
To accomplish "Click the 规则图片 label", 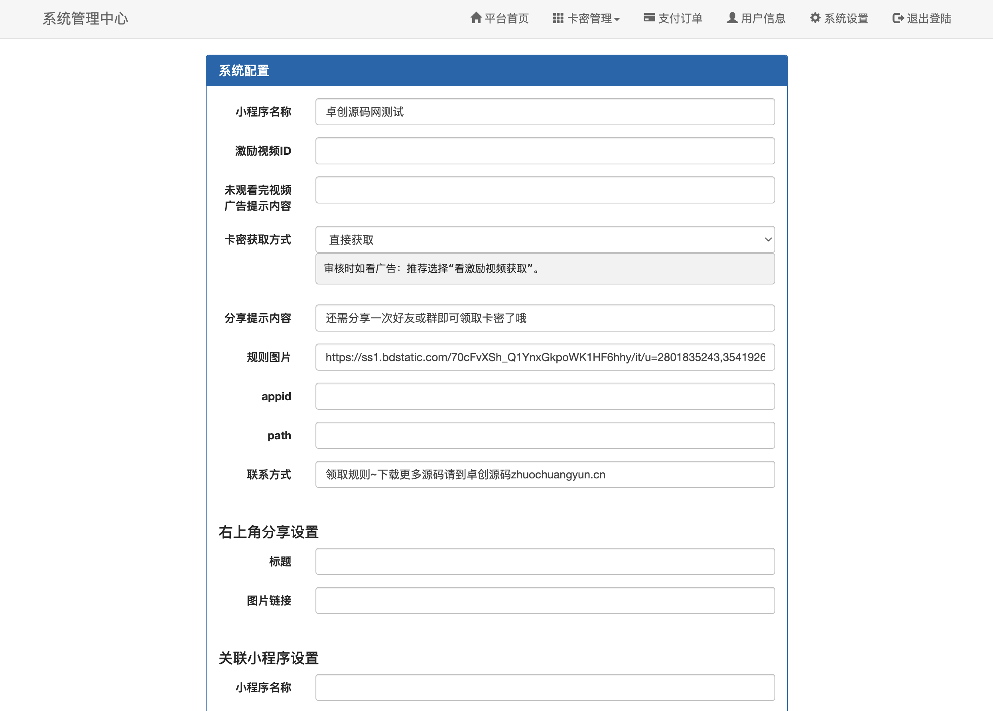I will point(269,357).
